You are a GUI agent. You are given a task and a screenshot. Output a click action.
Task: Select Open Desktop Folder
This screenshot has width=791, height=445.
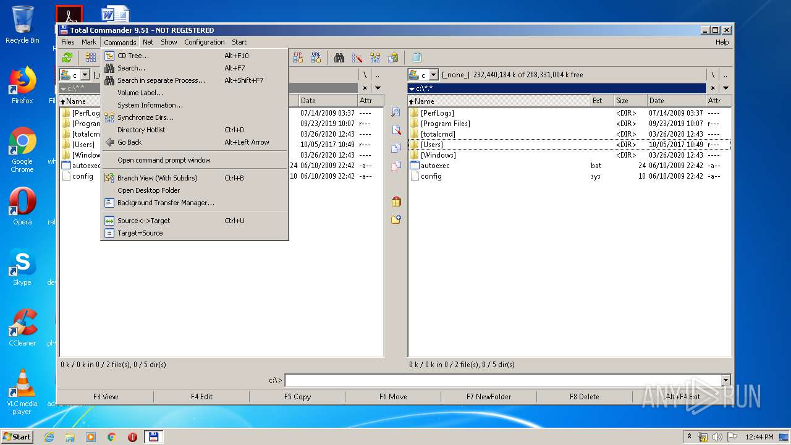coord(195,190)
